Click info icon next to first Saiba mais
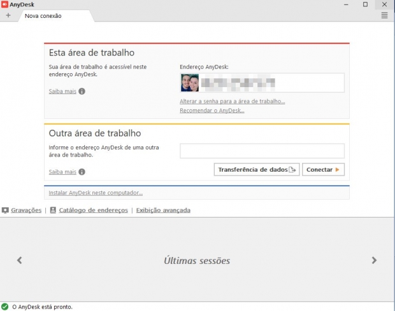395x311 pixels. [x=82, y=91]
